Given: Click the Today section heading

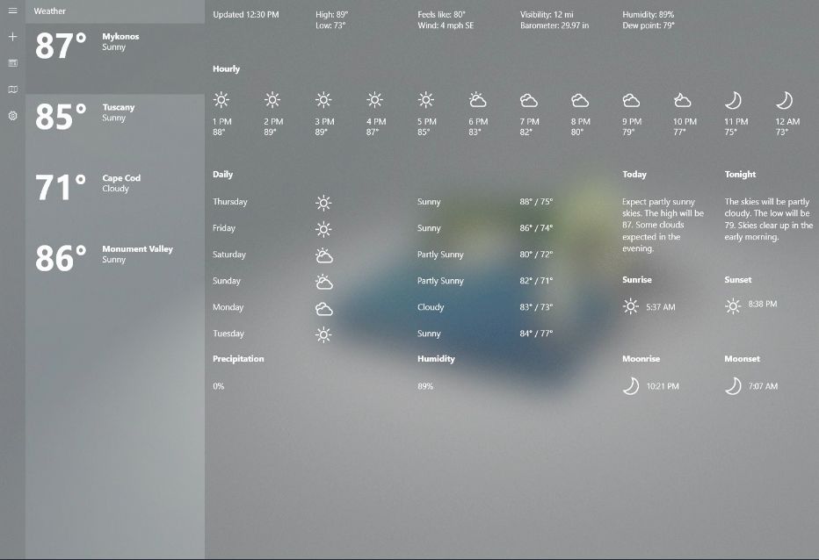Looking at the screenshot, I should [x=634, y=175].
